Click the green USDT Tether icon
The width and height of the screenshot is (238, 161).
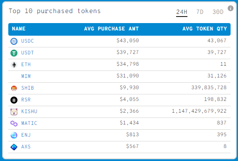[x=14, y=53]
